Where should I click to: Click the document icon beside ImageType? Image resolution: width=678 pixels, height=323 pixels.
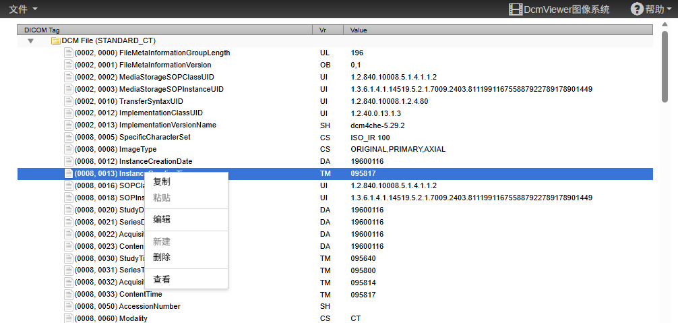[x=68, y=149]
